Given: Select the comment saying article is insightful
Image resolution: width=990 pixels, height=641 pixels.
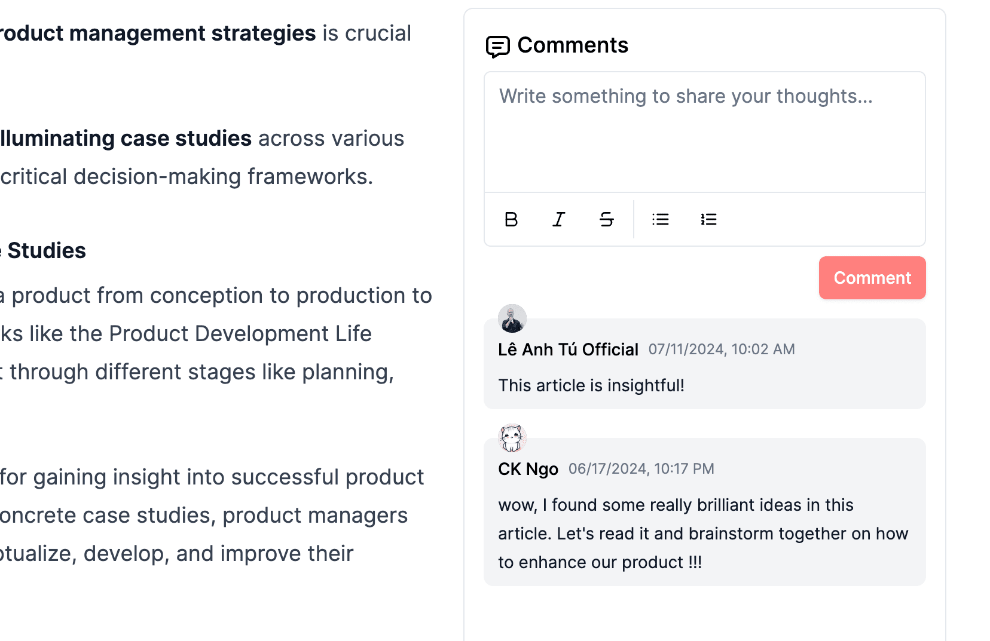Looking at the screenshot, I should [x=592, y=385].
